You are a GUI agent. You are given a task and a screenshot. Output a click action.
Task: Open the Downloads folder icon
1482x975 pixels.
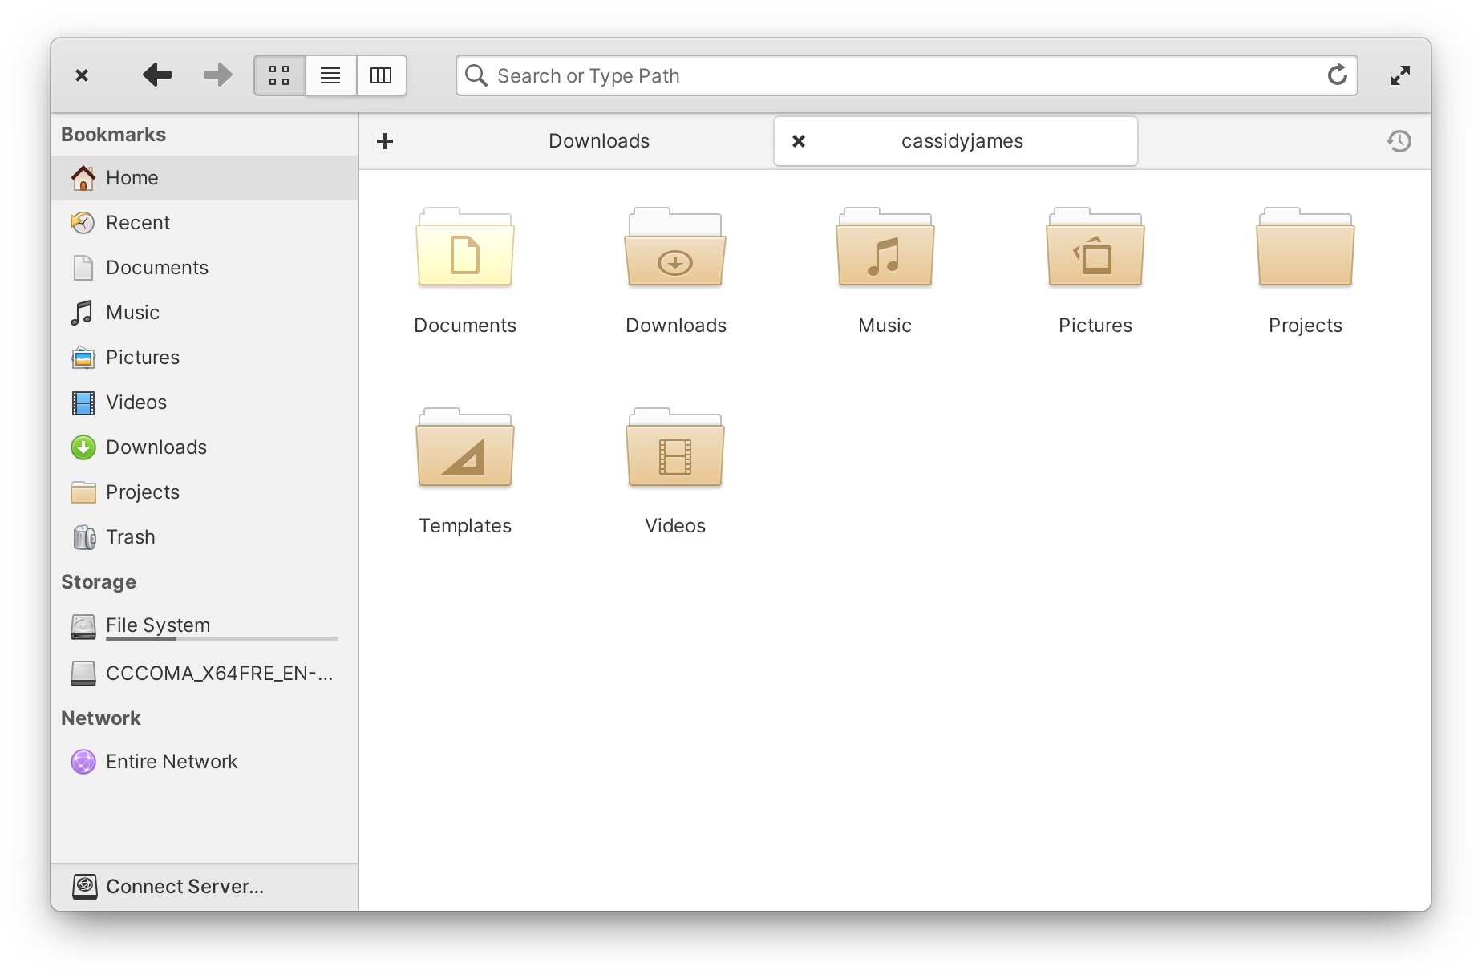tap(675, 249)
